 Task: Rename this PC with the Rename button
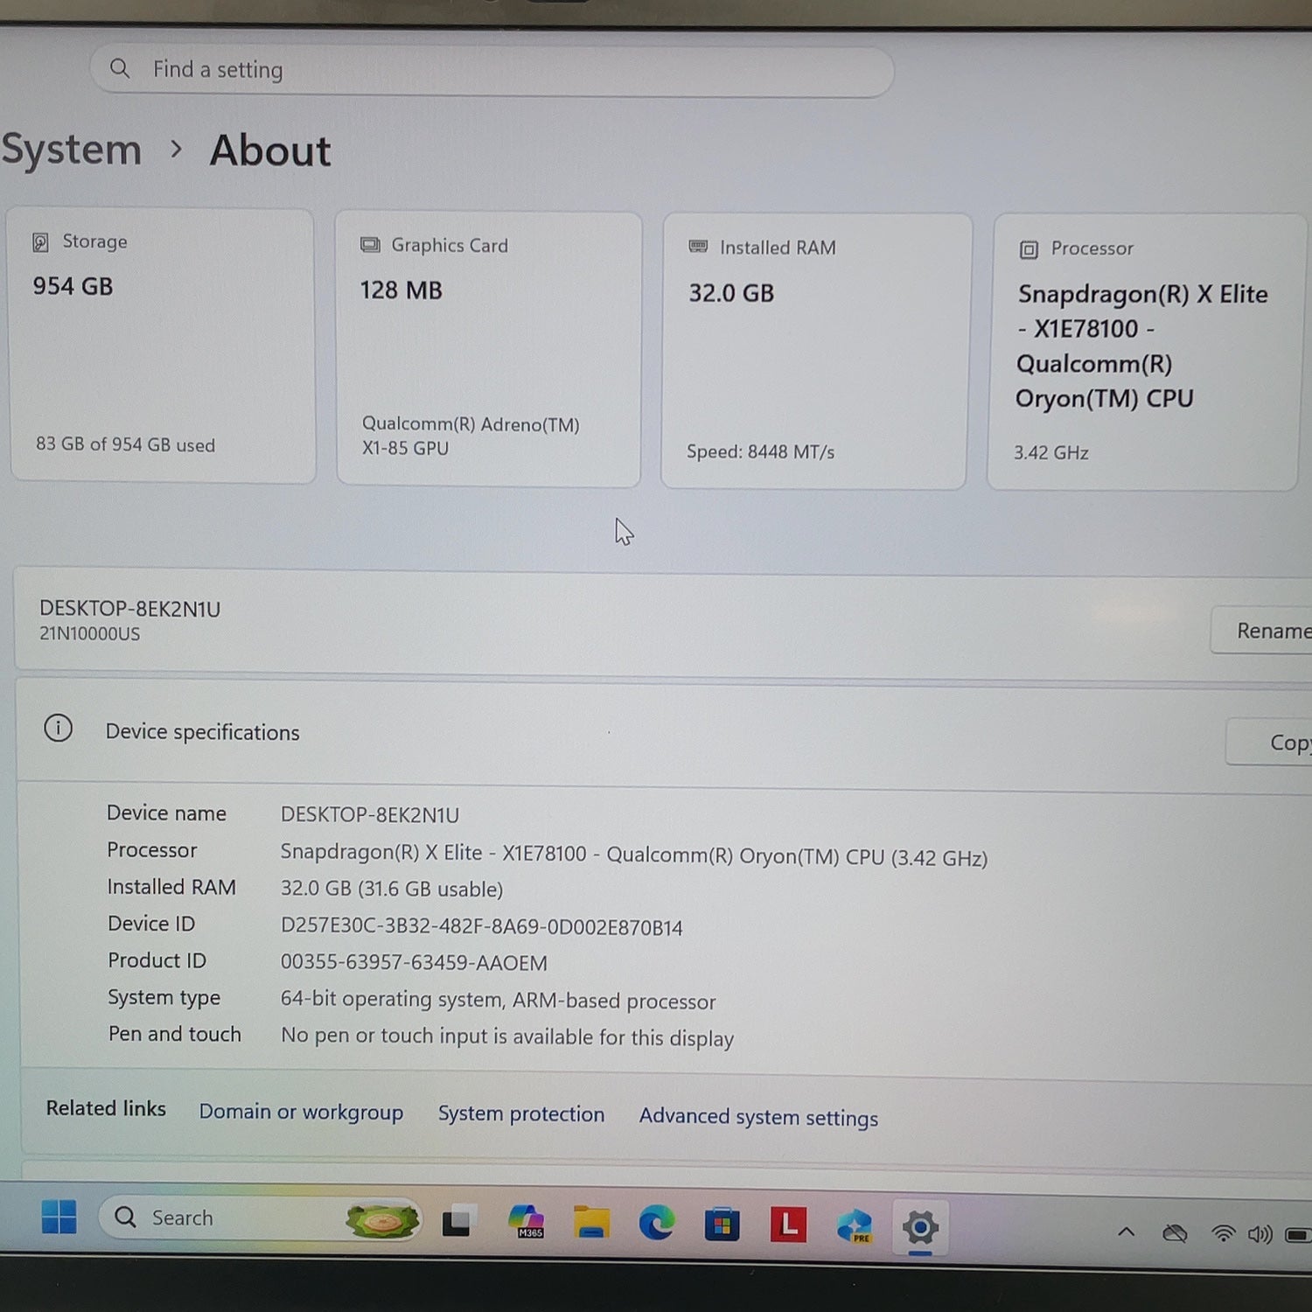coord(1261,631)
